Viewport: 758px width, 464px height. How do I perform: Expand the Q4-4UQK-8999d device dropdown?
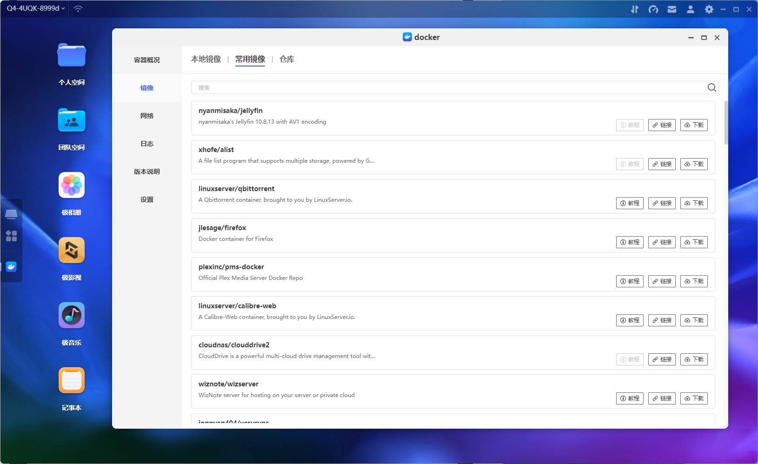[x=36, y=8]
